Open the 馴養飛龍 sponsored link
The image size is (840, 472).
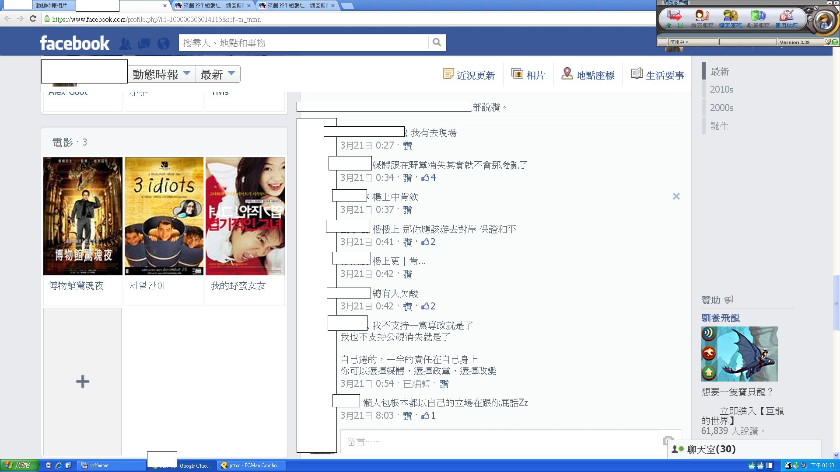pos(720,318)
